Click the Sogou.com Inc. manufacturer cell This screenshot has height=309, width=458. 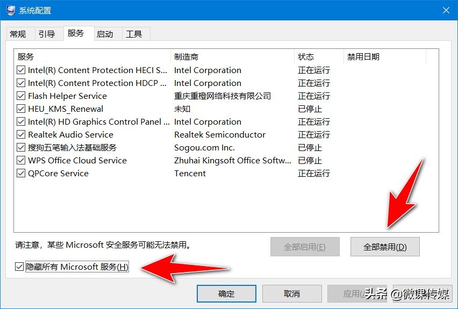click(x=204, y=147)
